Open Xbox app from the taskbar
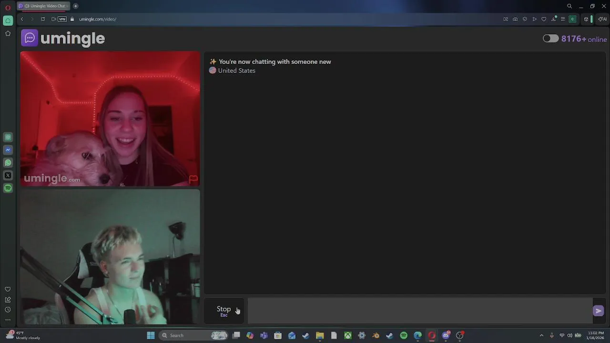 click(348, 335)
